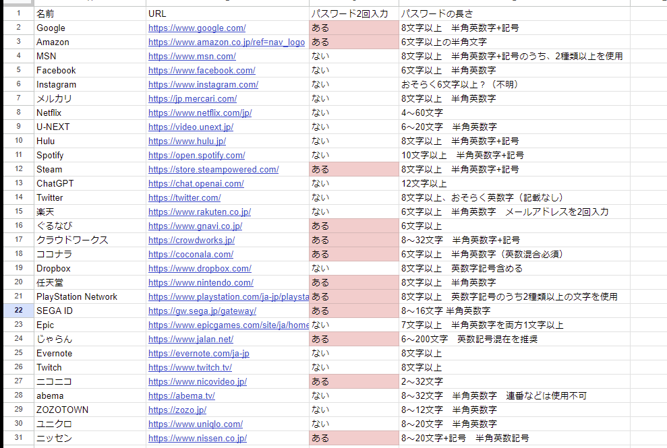
Task: Open the msn.com link
Action: tap(192, 56)
